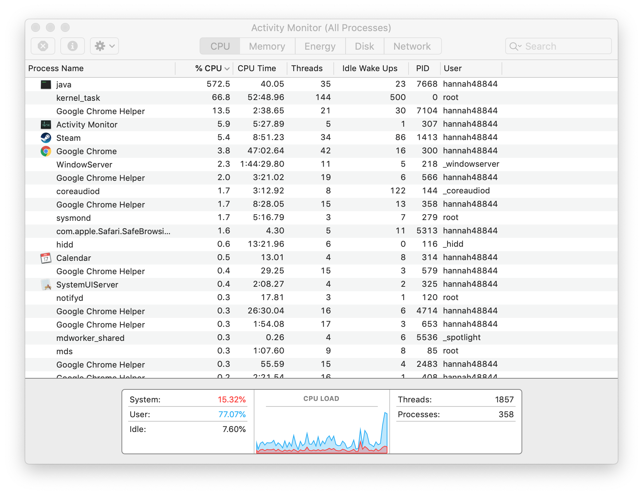The height and width of the screenshot is (495, 643).
Task: Switch to the Memory tab
Action: [x=267, y=46]
